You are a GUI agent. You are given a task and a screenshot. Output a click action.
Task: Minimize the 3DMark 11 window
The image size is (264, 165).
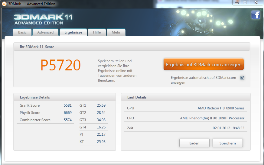point(237,2)
